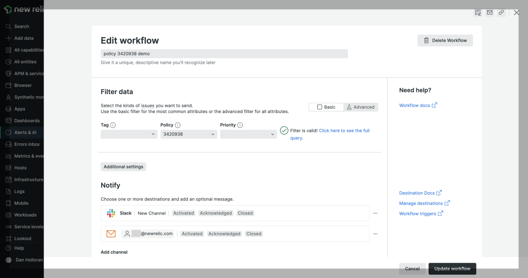Click the Update workflow button

(452, 269)
